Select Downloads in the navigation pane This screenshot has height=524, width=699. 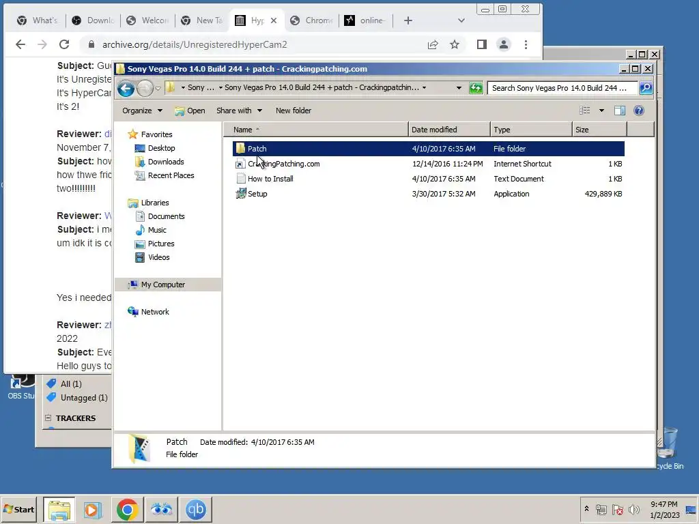point(159,162)
